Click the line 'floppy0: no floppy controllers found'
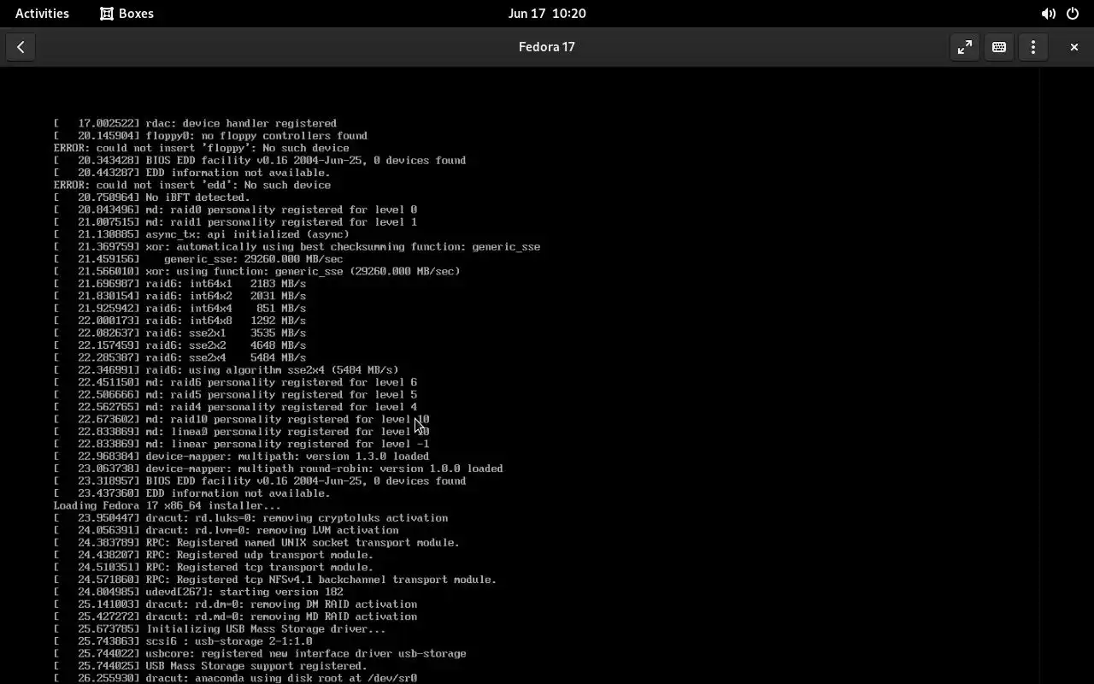Screen dimensions: 1094x684 point(210,135)
